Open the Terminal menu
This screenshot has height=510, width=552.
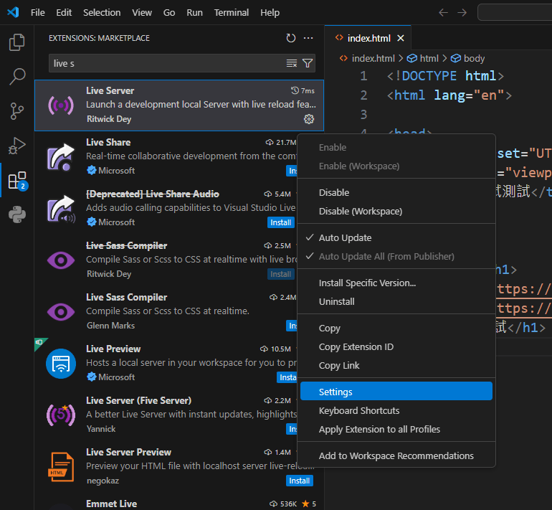pyautogui.click(x=232, y=13)
